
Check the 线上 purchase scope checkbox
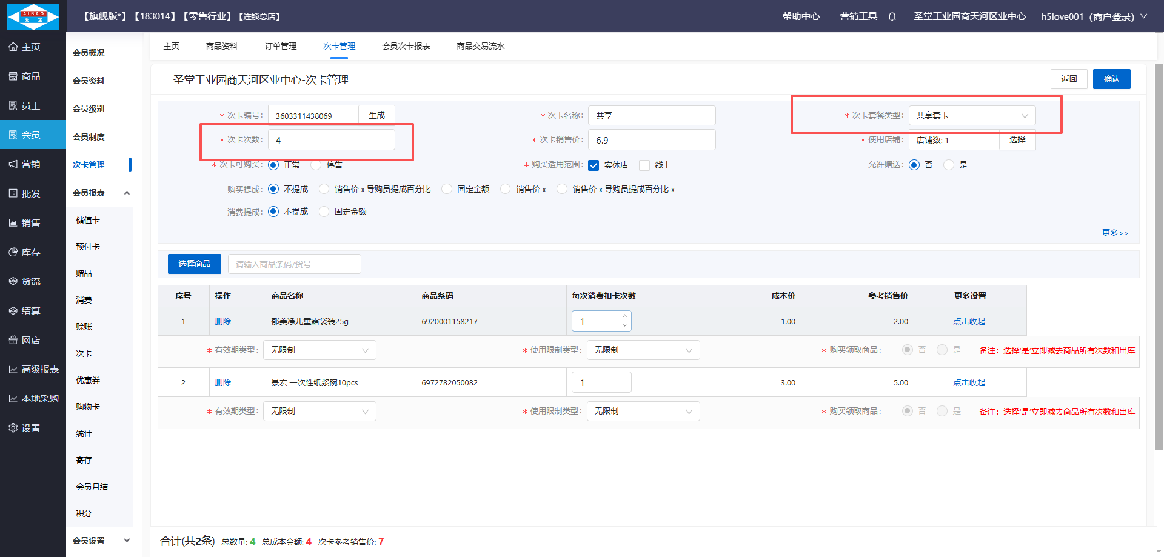[644, 165]
